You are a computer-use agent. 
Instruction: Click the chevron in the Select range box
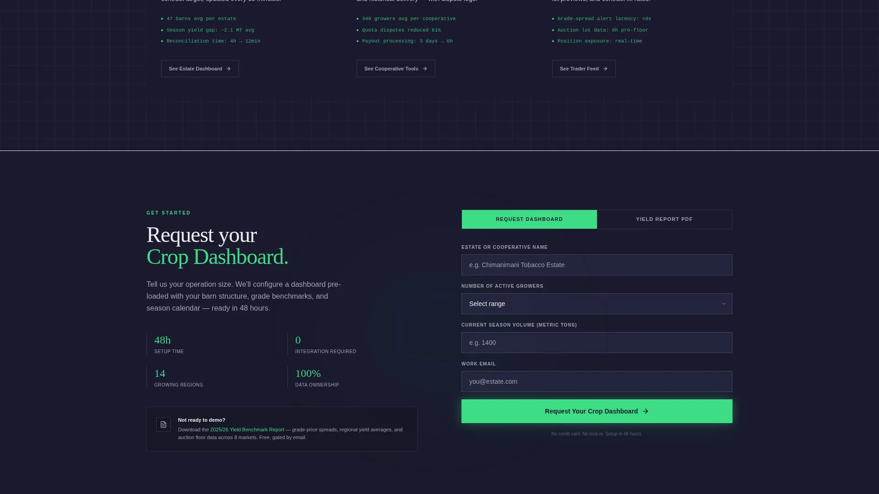click(x=724, y=304)
